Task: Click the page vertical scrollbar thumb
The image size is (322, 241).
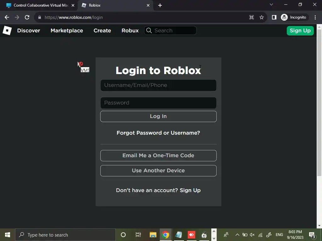Action: 319,103
